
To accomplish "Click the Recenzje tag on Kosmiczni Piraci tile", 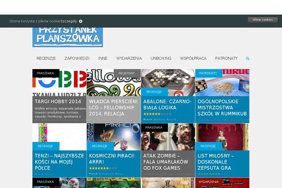I will tap(100, 146).
